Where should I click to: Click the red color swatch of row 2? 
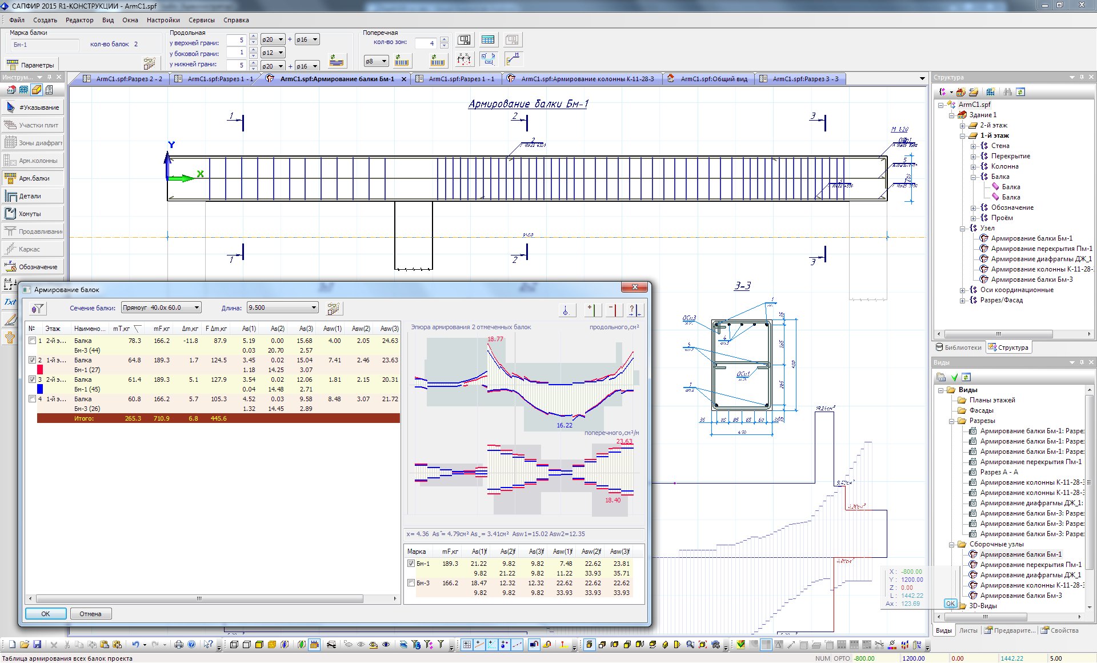click(x=40, y=370)
